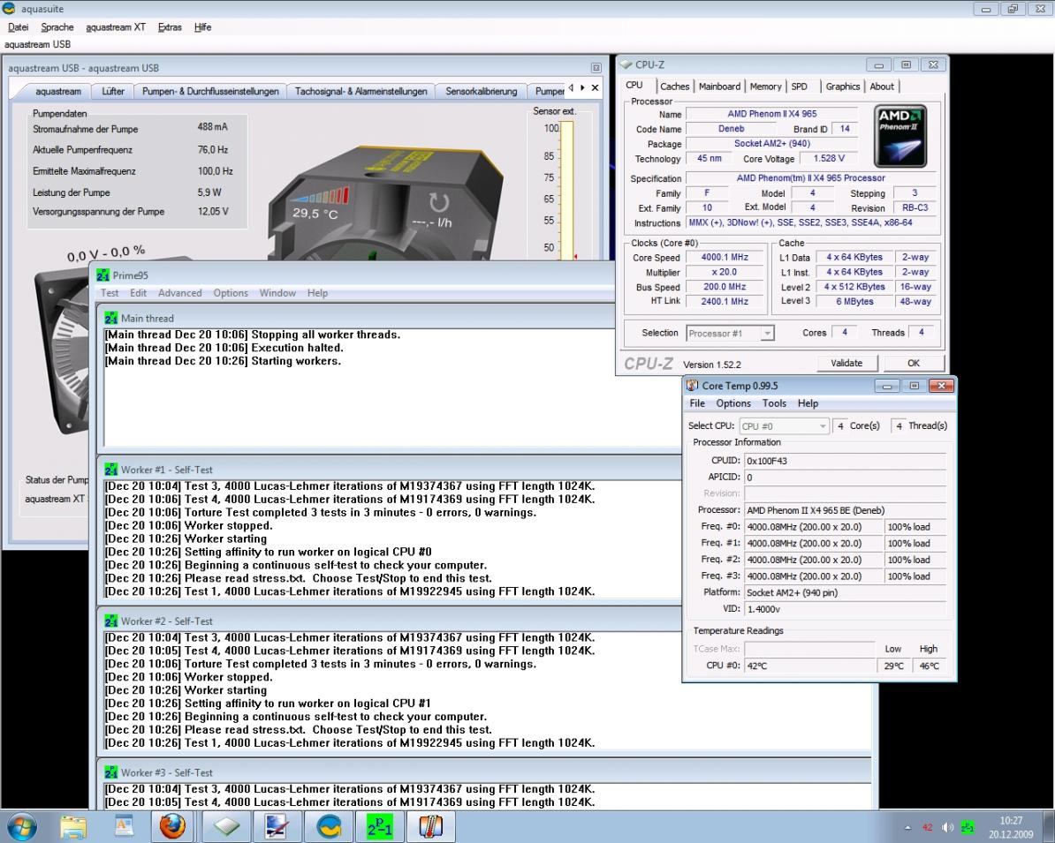Open Windows Explorer from taskbar
Viewport: 1055px width, 843px height.
pos(73,826)
